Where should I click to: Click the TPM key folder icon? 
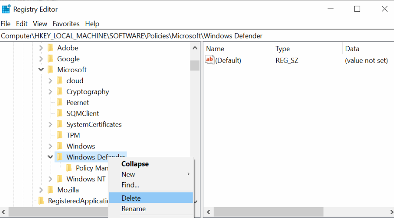pos(60,135)
